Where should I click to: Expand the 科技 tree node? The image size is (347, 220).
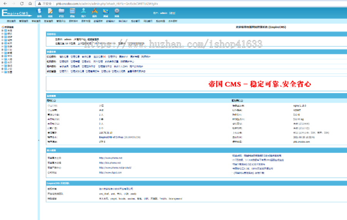click(x=2, y=47)
